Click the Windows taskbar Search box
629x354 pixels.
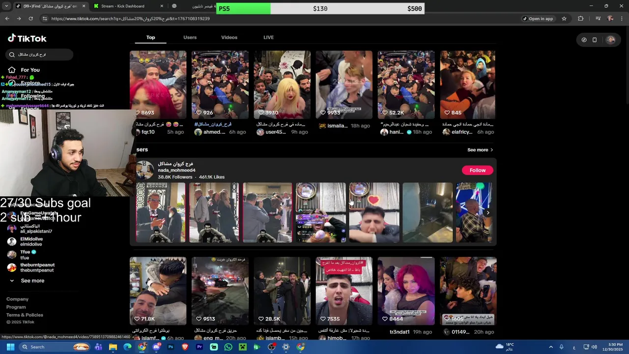tap(55, 347)
